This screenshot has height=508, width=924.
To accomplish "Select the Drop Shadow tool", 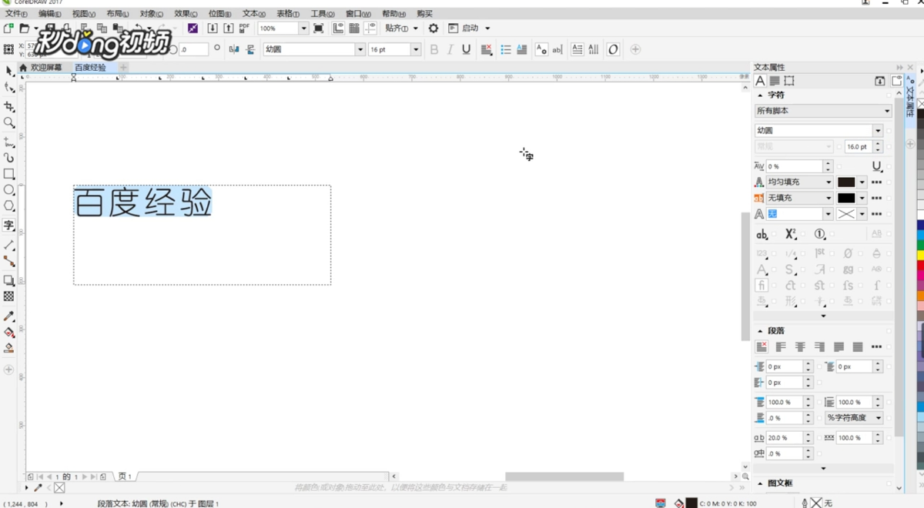I will 9,280.
